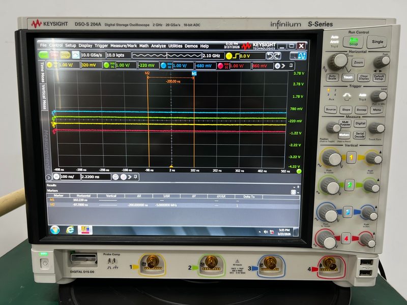Pin the horizontal settings toolbar
The height and width of the screenshot is (305, 407).
click(135, 177)
